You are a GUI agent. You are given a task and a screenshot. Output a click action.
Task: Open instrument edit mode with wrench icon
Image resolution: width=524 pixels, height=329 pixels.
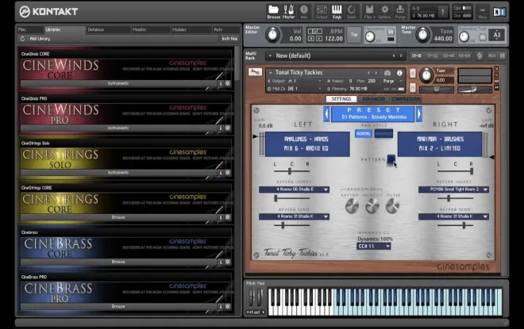[255, 71]
